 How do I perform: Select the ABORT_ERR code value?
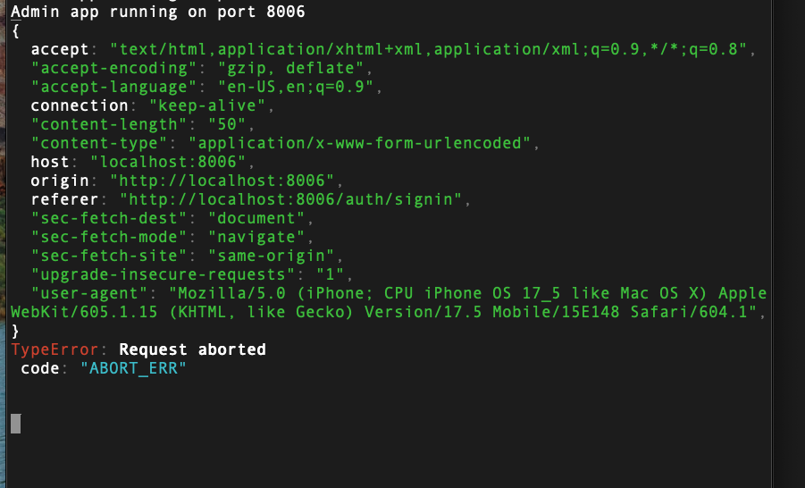pyautogui.click(x=133, y=368)
